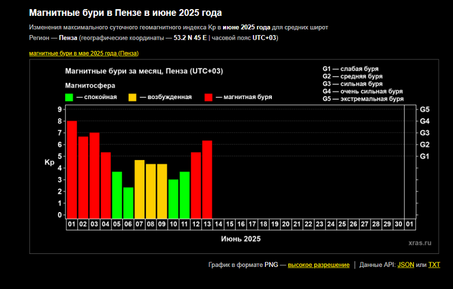Select the green bar for June 06
The height and width of the screenshot is (289, 453).
[129, 202]
